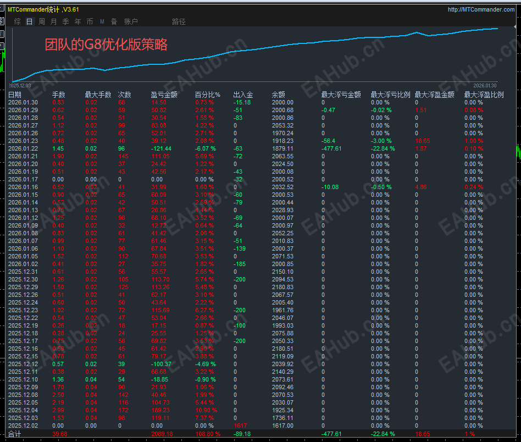
Task: Click the -121.44 loss on 2026.01.22
Action: click(162, 148)
